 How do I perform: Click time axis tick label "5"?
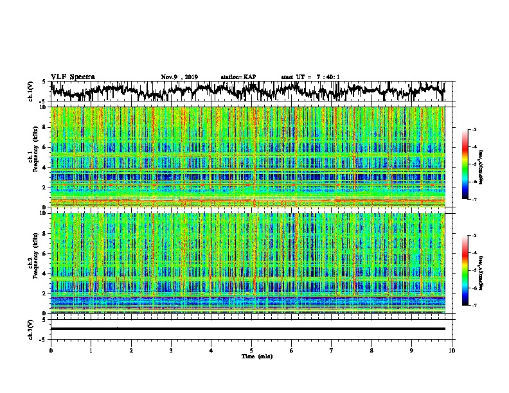251,351
